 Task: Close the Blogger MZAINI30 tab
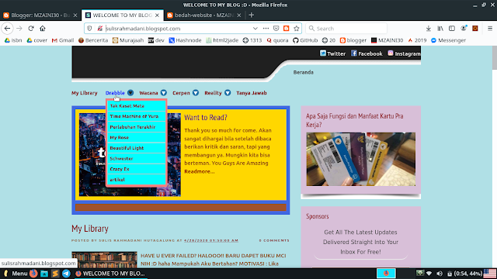click(75, 15)
